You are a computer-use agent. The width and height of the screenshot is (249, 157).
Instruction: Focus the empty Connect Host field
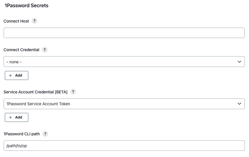pos(124,33)
